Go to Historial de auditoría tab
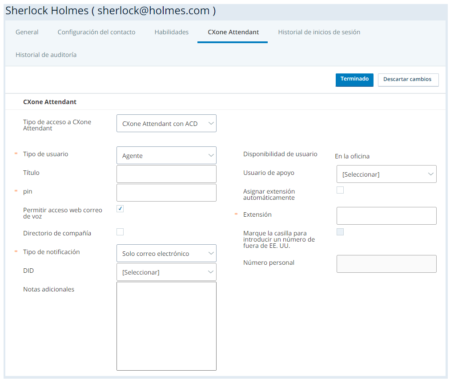 [x=46, y=55]
